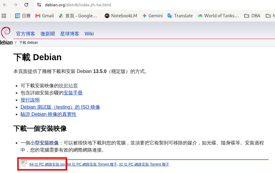Screen dimensions: 275x173
Task: Open the 發行說明 link
Action: 30,100
